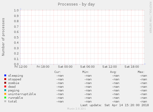Click the 'Sat 18:00' time axis label

(132, 67)
